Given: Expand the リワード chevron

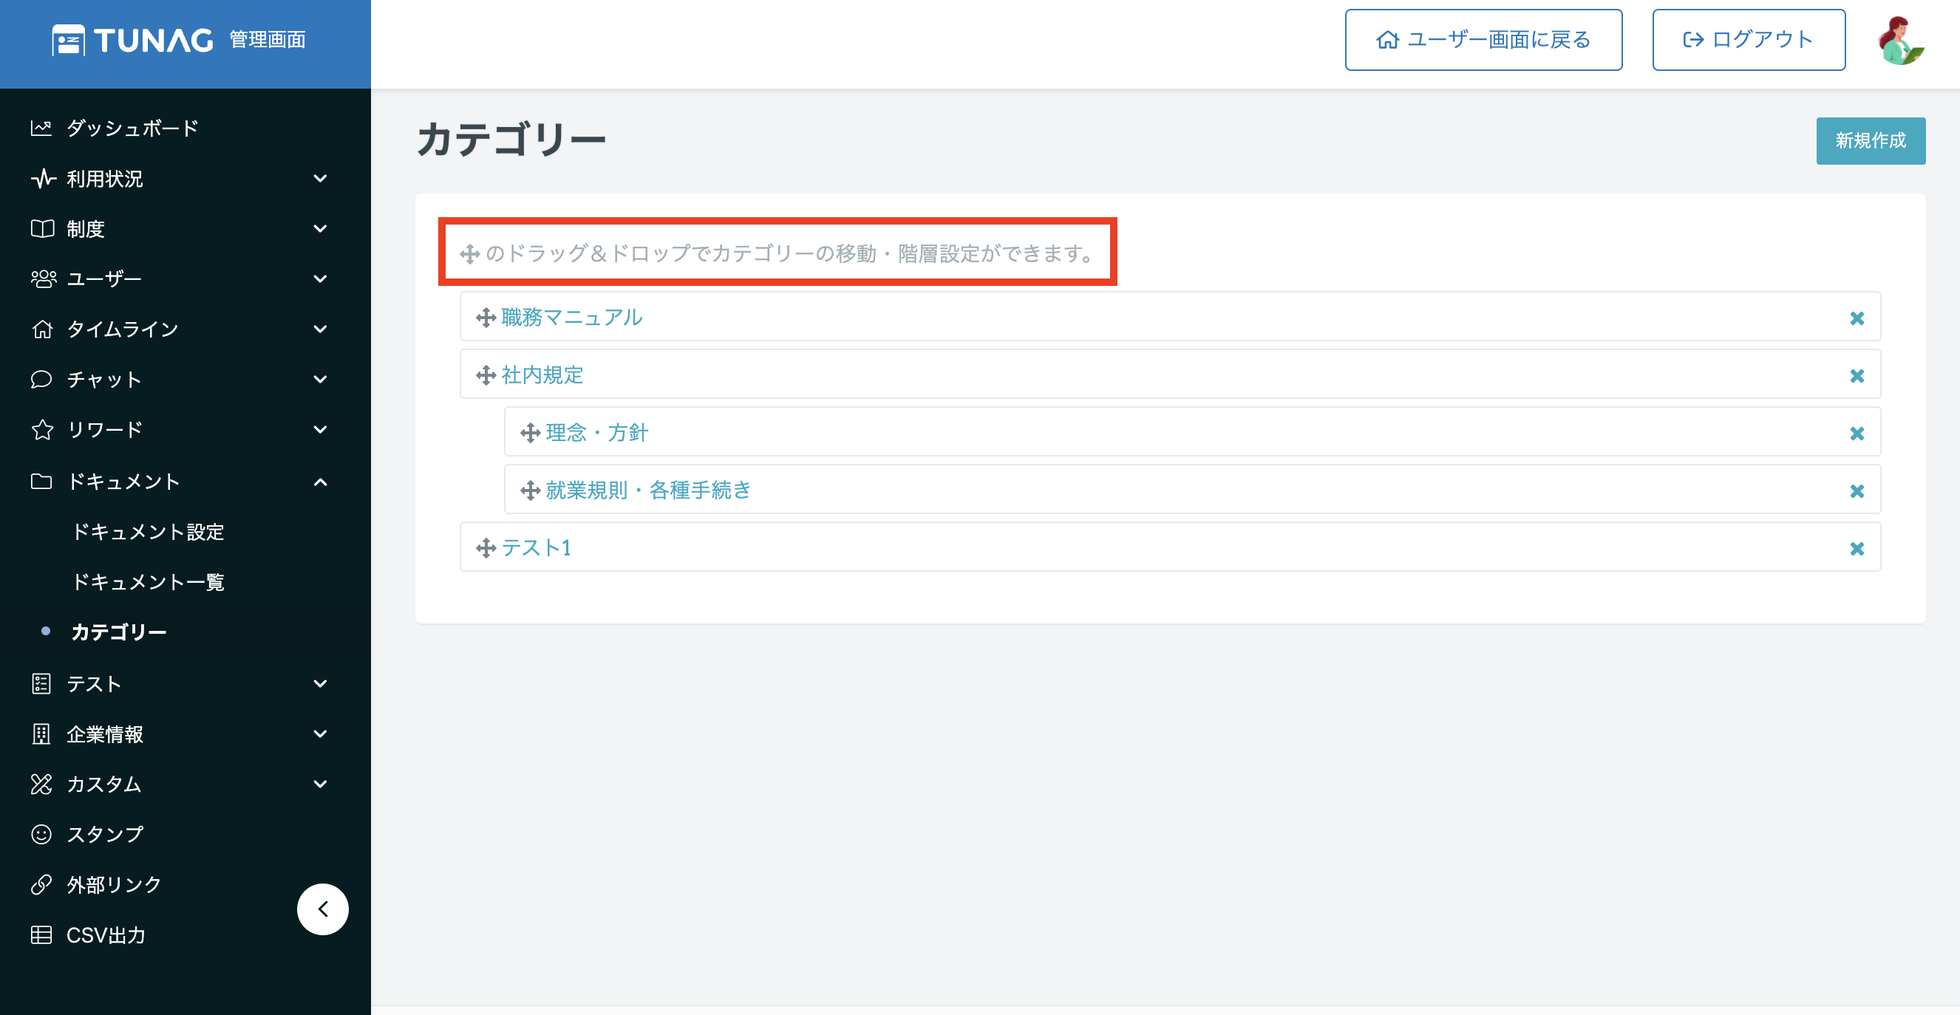Looking at the screenshot, I should coord(320,430).
